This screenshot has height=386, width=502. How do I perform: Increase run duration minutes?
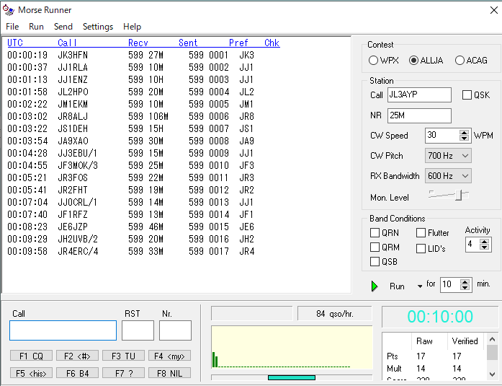(465, 281)
